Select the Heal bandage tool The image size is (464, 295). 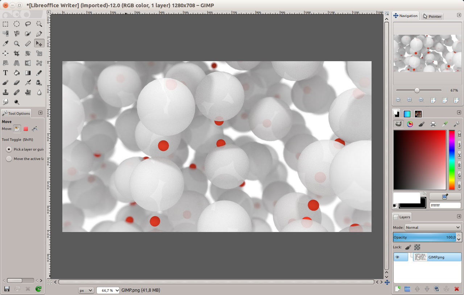point(17,92)
